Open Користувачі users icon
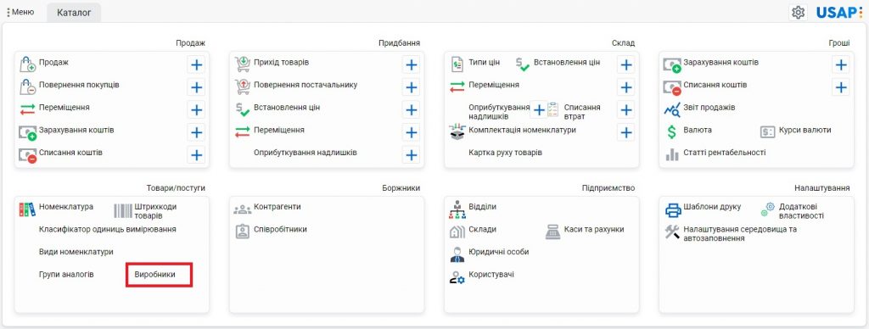 pos(457,277)
